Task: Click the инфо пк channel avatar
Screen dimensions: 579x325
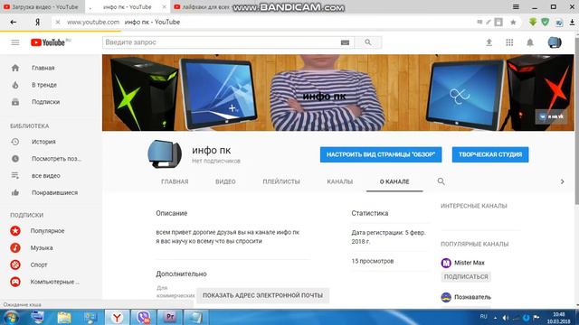Action: 165,154
